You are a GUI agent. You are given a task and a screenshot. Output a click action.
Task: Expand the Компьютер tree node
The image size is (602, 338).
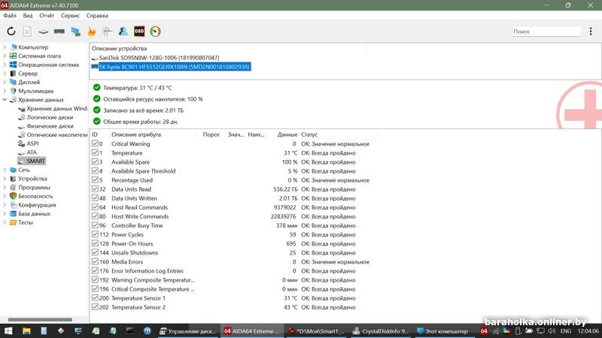coord(5,47)
